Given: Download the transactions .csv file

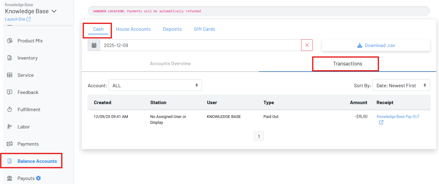Looking at the screenshot, I should 376,45.
